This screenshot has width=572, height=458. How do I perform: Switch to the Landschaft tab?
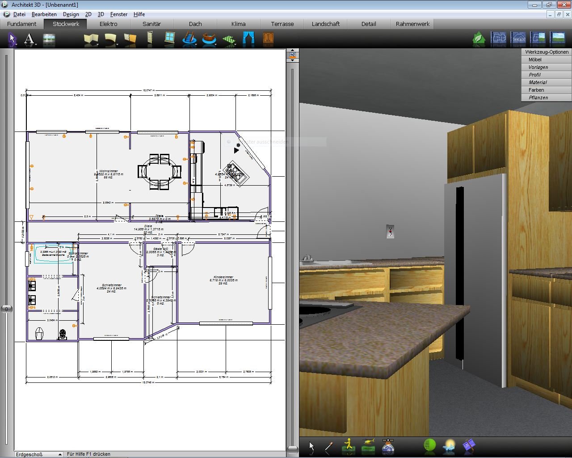click(x=325, y=24)
